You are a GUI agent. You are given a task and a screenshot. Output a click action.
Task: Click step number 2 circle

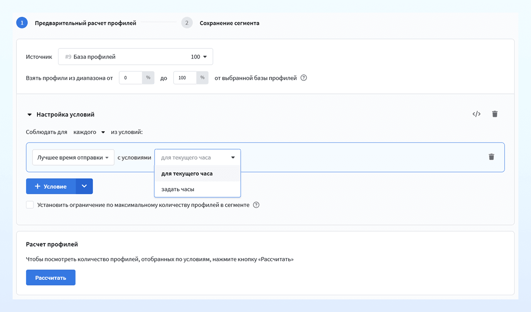tap(187, 23)
